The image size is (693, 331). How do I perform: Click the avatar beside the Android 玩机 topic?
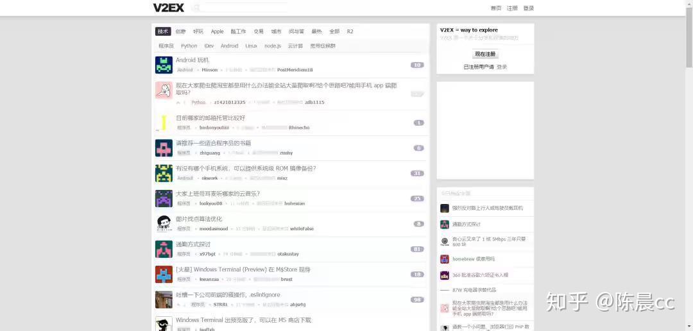(x=164, y=65)
